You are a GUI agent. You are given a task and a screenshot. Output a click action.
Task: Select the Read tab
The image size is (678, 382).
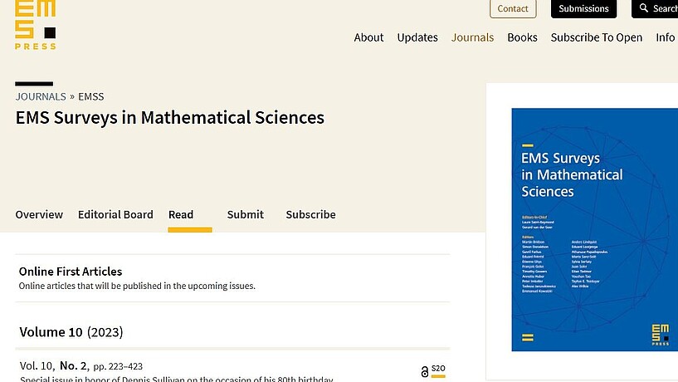tap(181, 214)
